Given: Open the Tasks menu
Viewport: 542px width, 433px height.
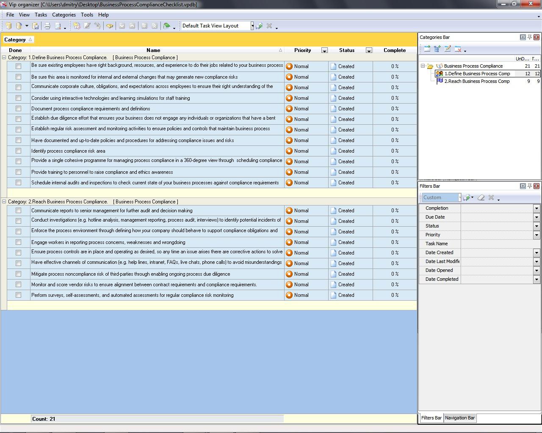Looking at the screenshot, I should [41, 15].
